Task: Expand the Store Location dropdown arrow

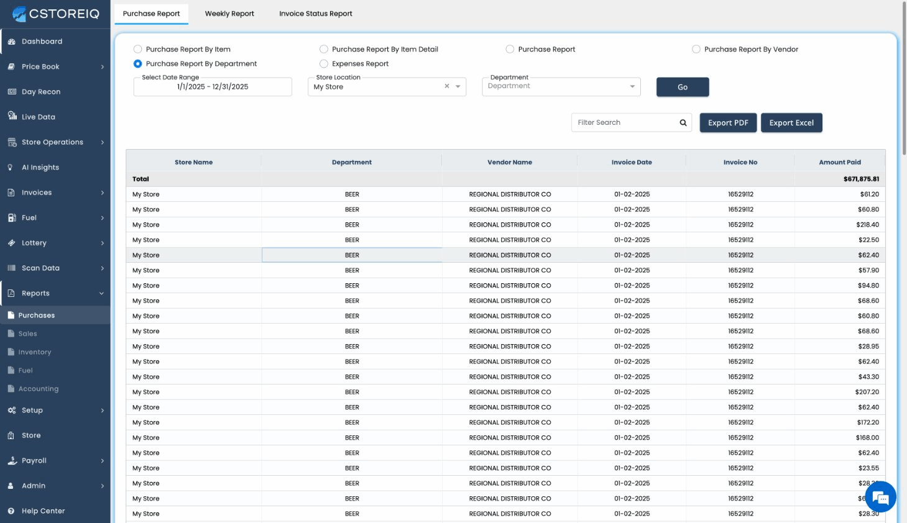Action: pos(458,86)
